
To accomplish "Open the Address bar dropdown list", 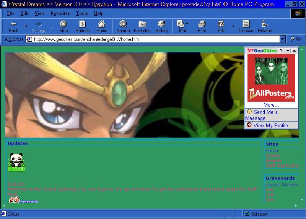I will [x=283, y=39].
